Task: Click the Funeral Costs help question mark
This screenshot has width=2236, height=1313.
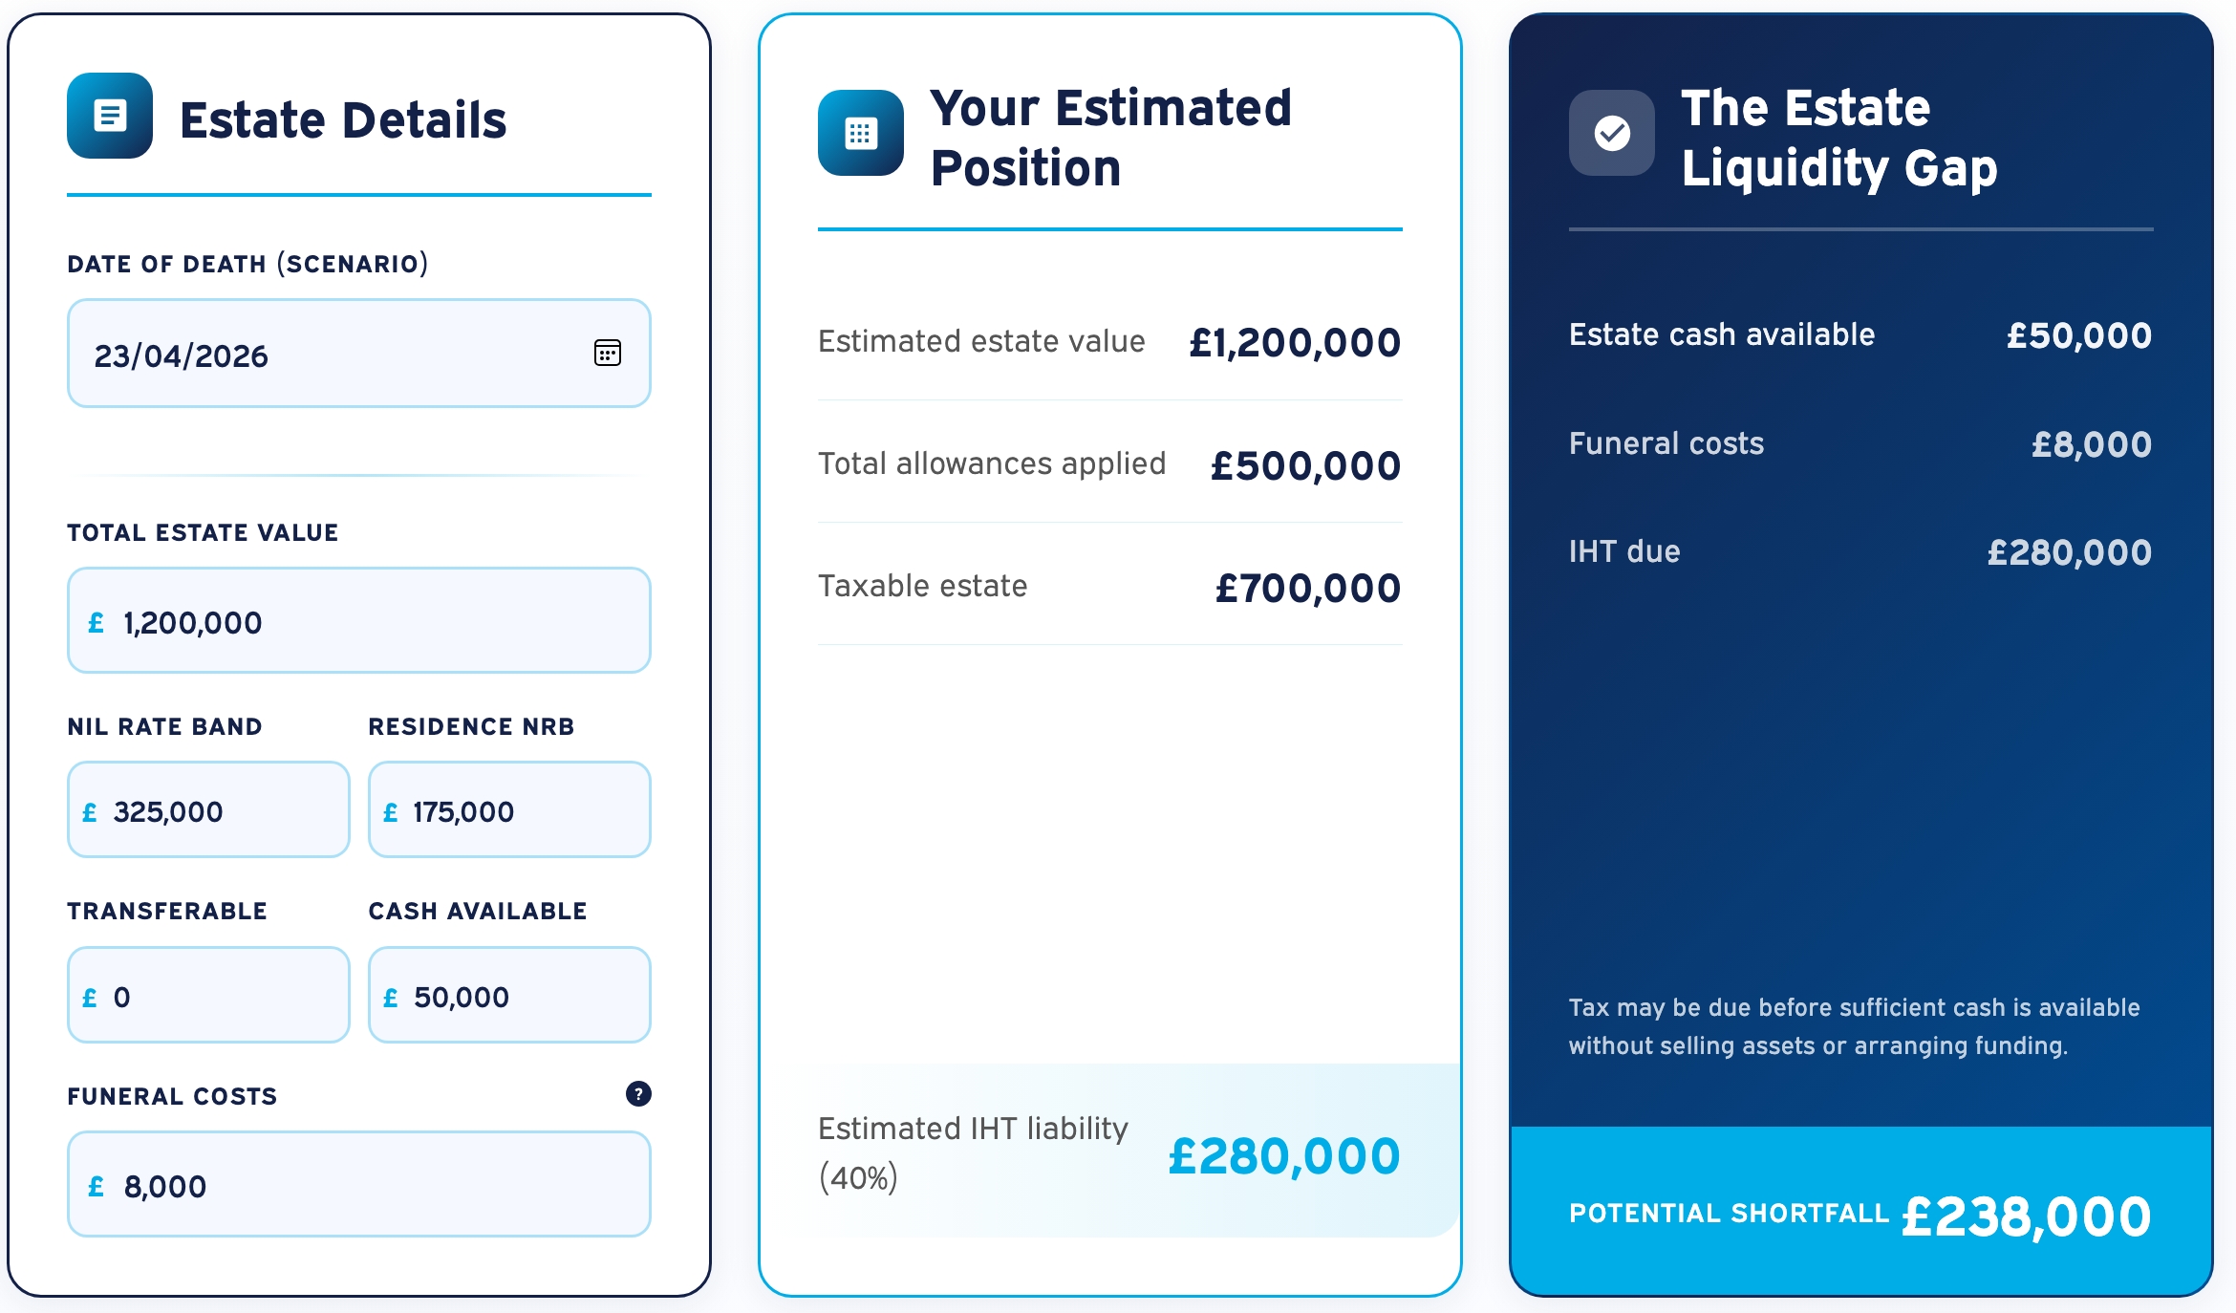Action: pos(638,1094)
